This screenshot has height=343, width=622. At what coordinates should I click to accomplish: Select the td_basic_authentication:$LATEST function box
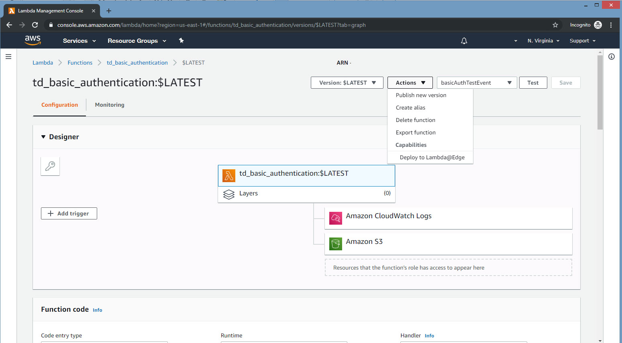[306, 176]
